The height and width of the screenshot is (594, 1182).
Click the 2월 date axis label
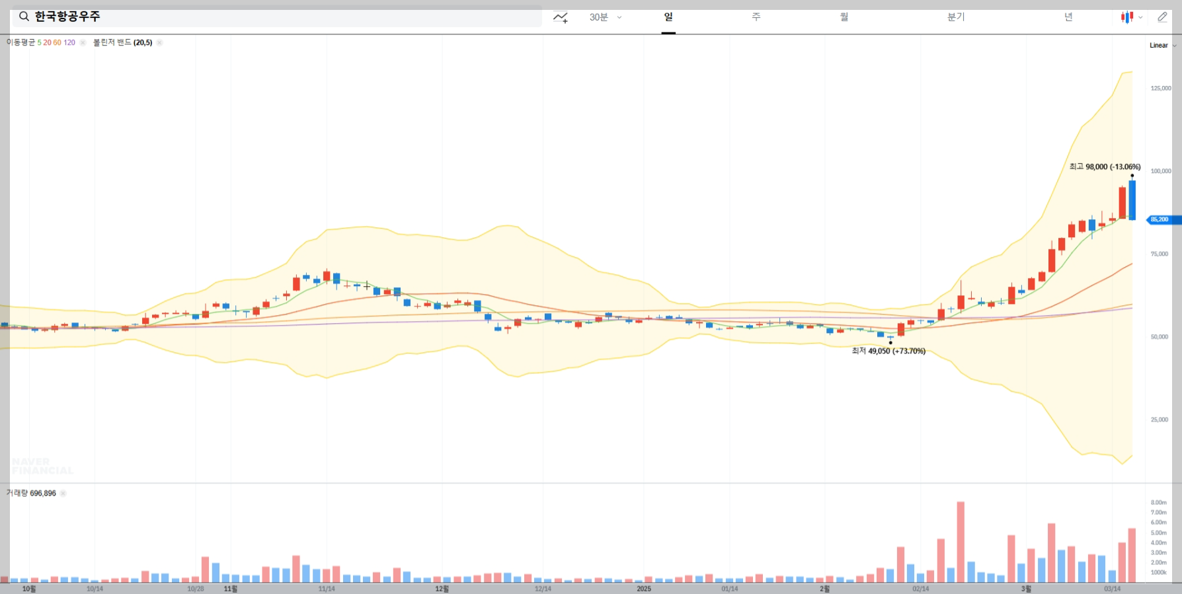click(824, 589)
